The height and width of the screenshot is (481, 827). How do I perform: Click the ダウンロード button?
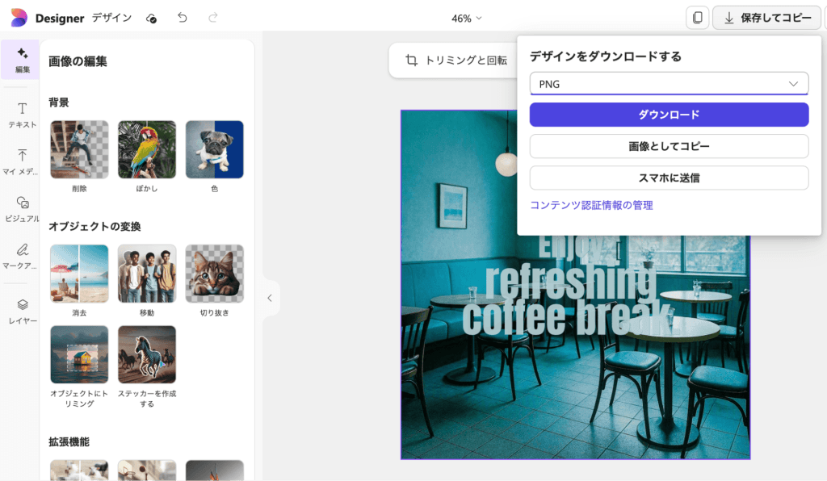[x=669, y=115]
